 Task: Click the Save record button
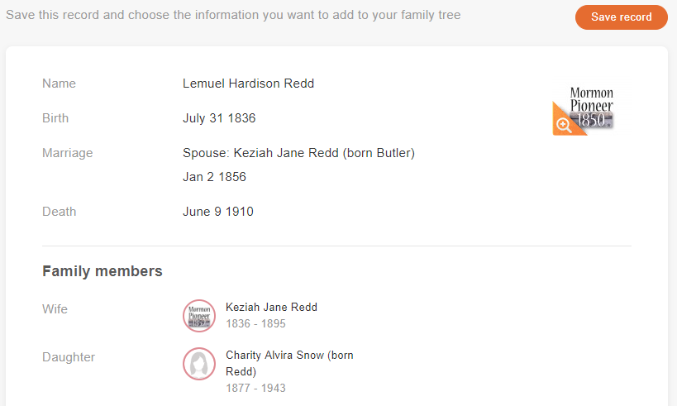click(621, 17)
